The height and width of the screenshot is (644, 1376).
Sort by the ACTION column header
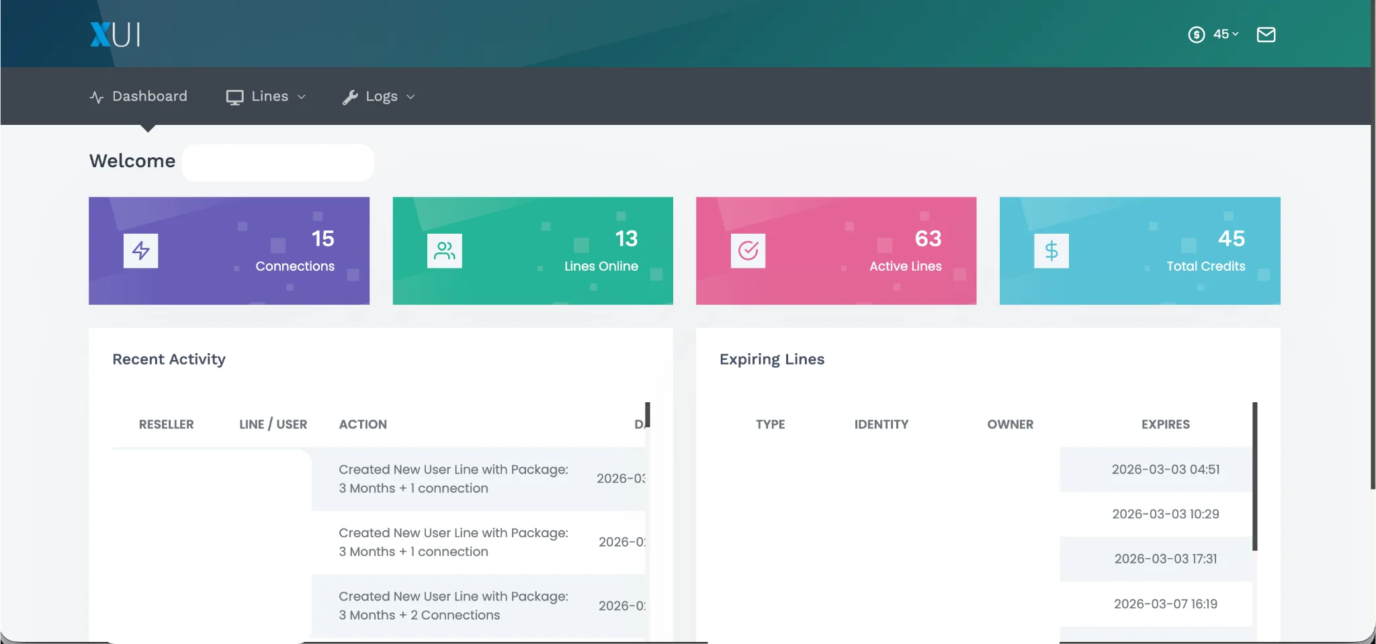pos(363,424)
